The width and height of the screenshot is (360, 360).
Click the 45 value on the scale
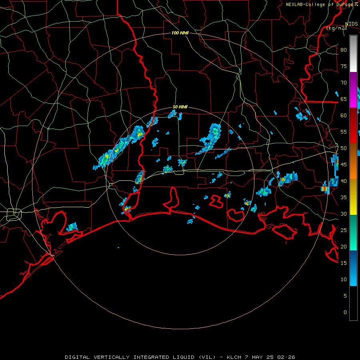[x=344, y=165]
